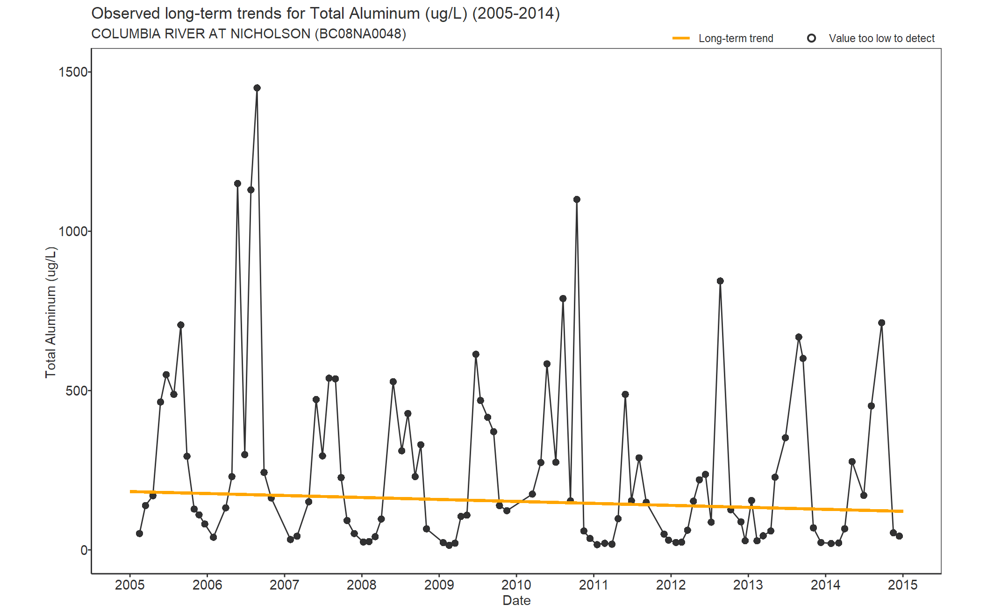Viewport: 987px width, 612px height.
Task: Select the last data point at end of 2014
Action: tap(899, 536)
